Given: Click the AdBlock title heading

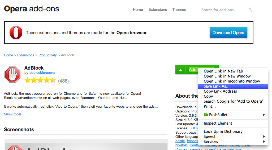Looking at the screenshot, I should [x=34, y=68].
